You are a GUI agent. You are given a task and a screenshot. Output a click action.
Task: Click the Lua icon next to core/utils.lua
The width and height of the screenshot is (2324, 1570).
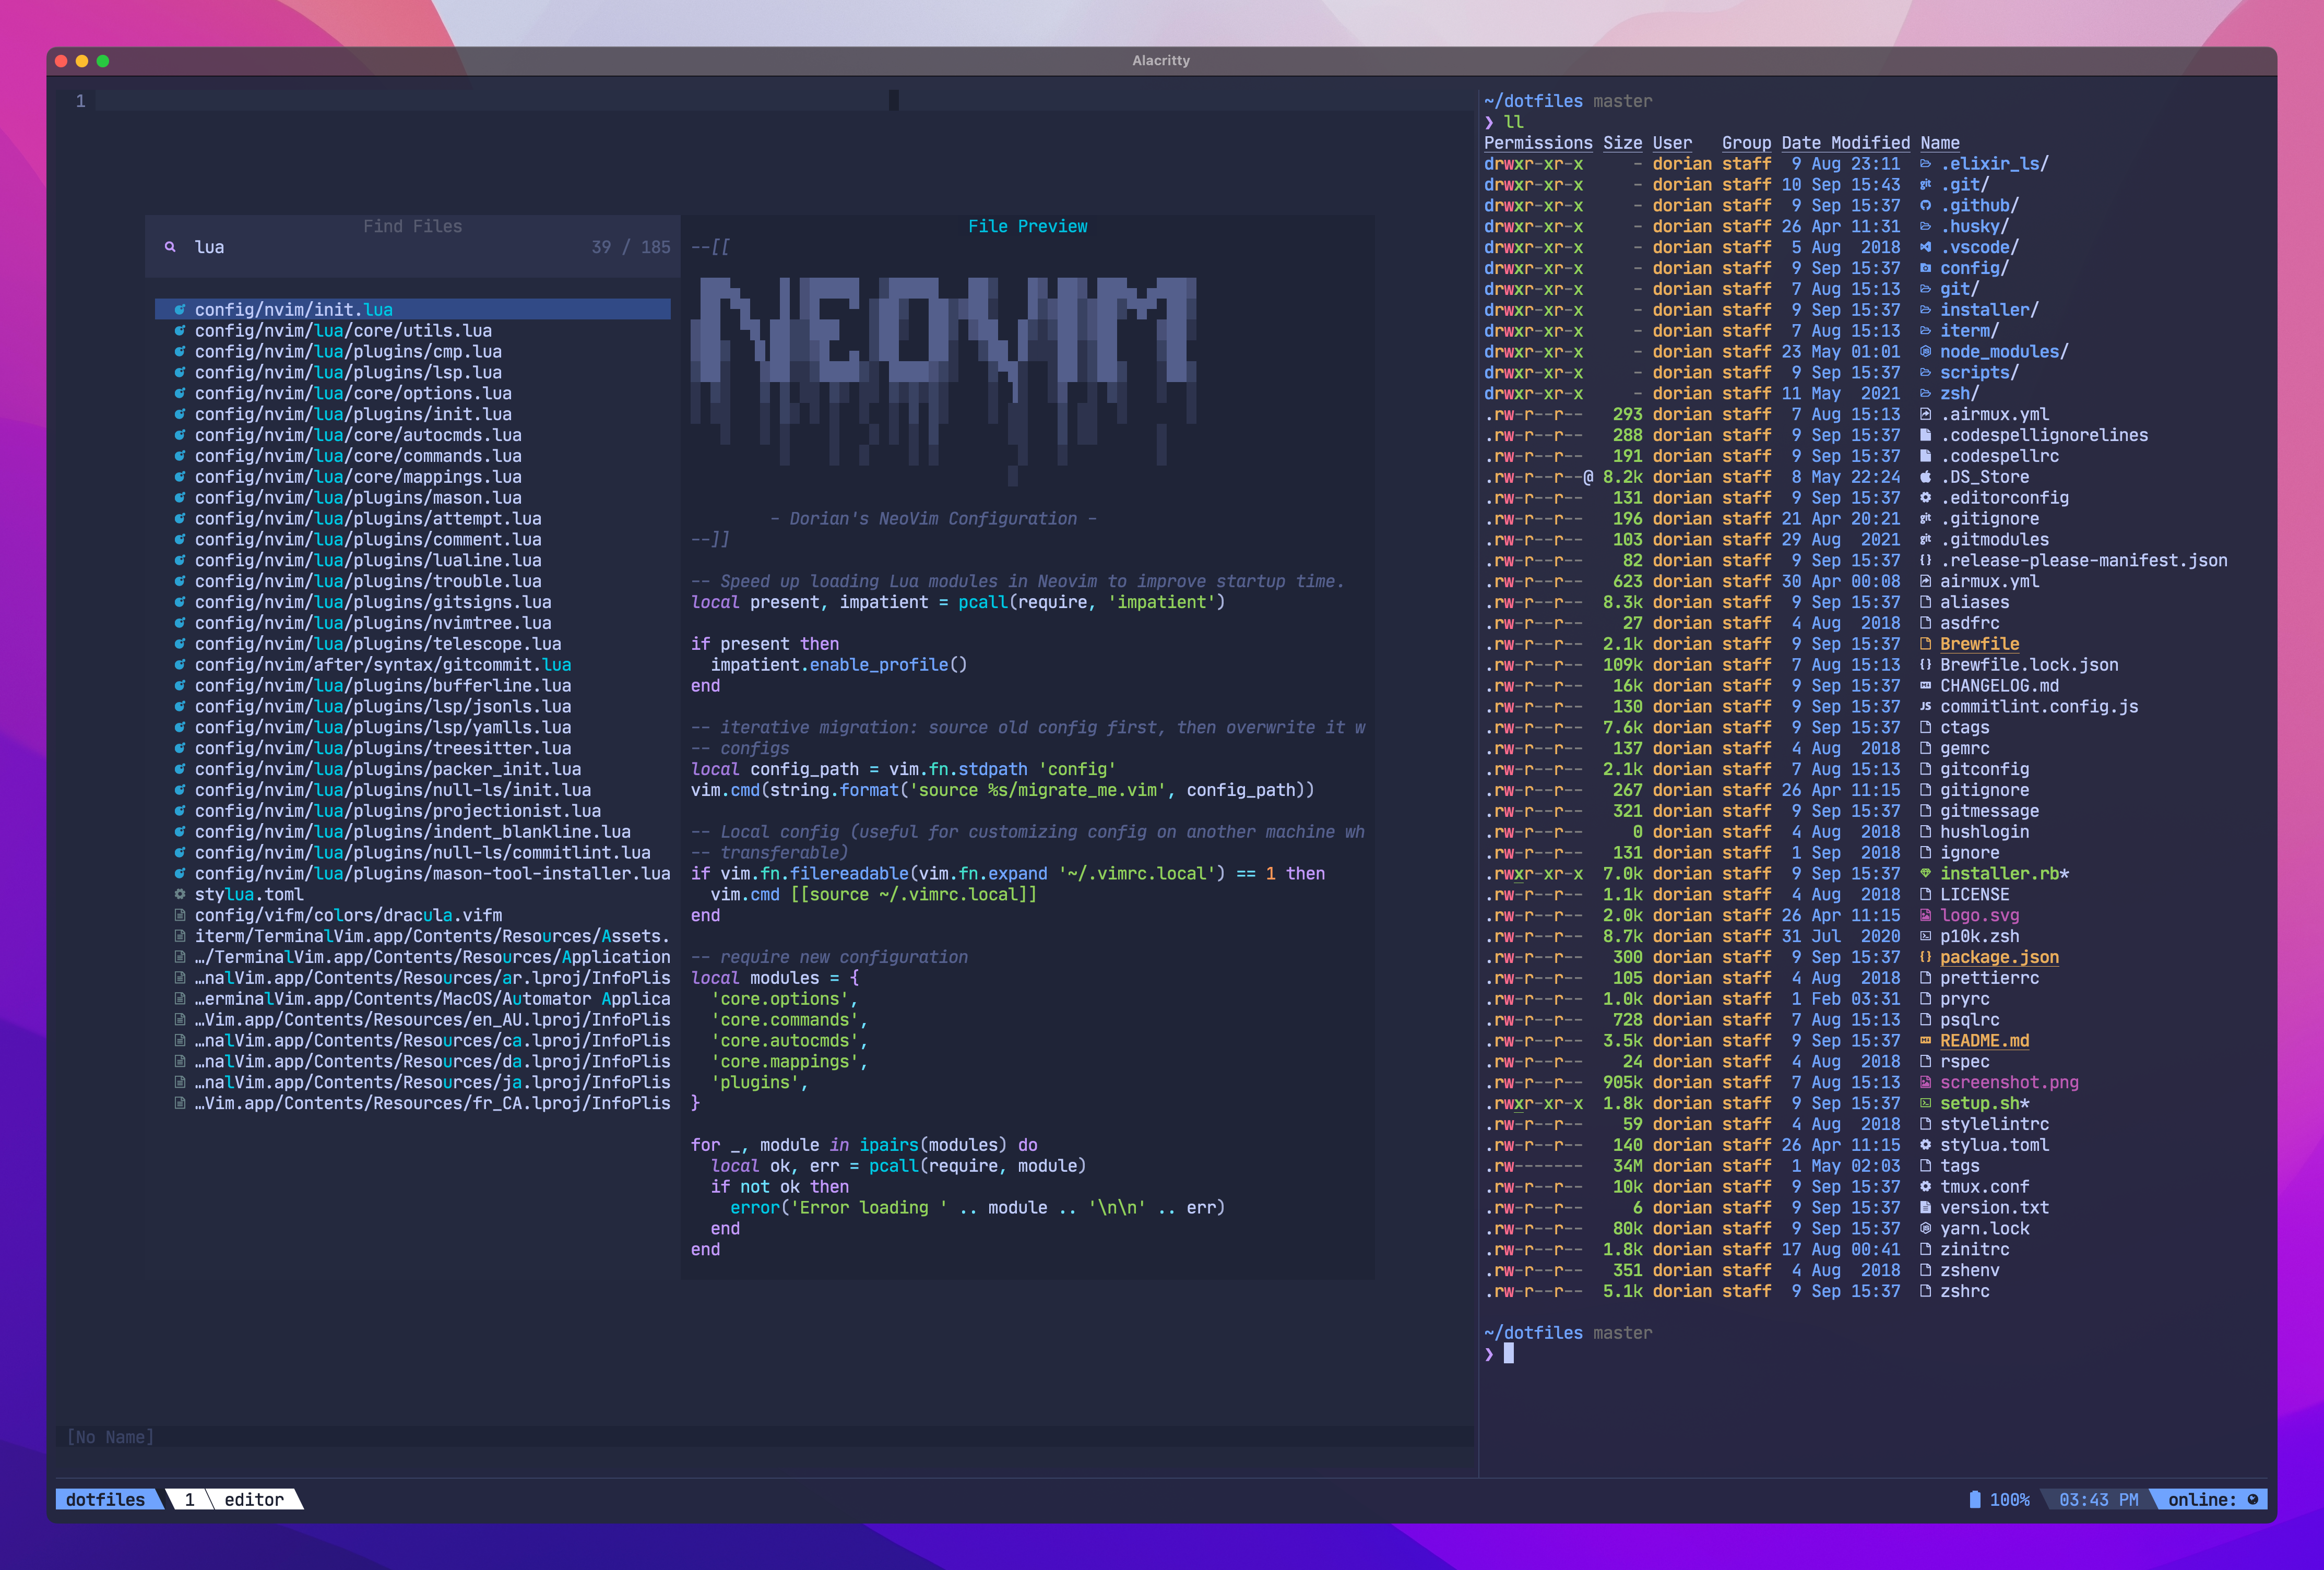[180, 331]
